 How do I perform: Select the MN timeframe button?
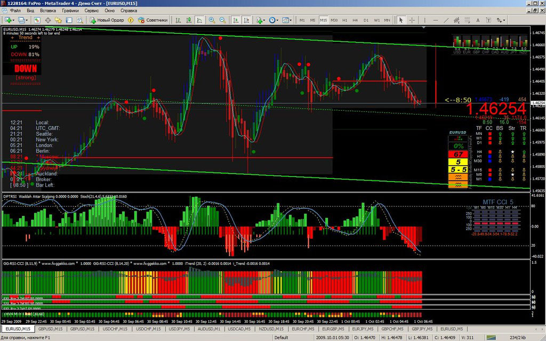point(387,20)
